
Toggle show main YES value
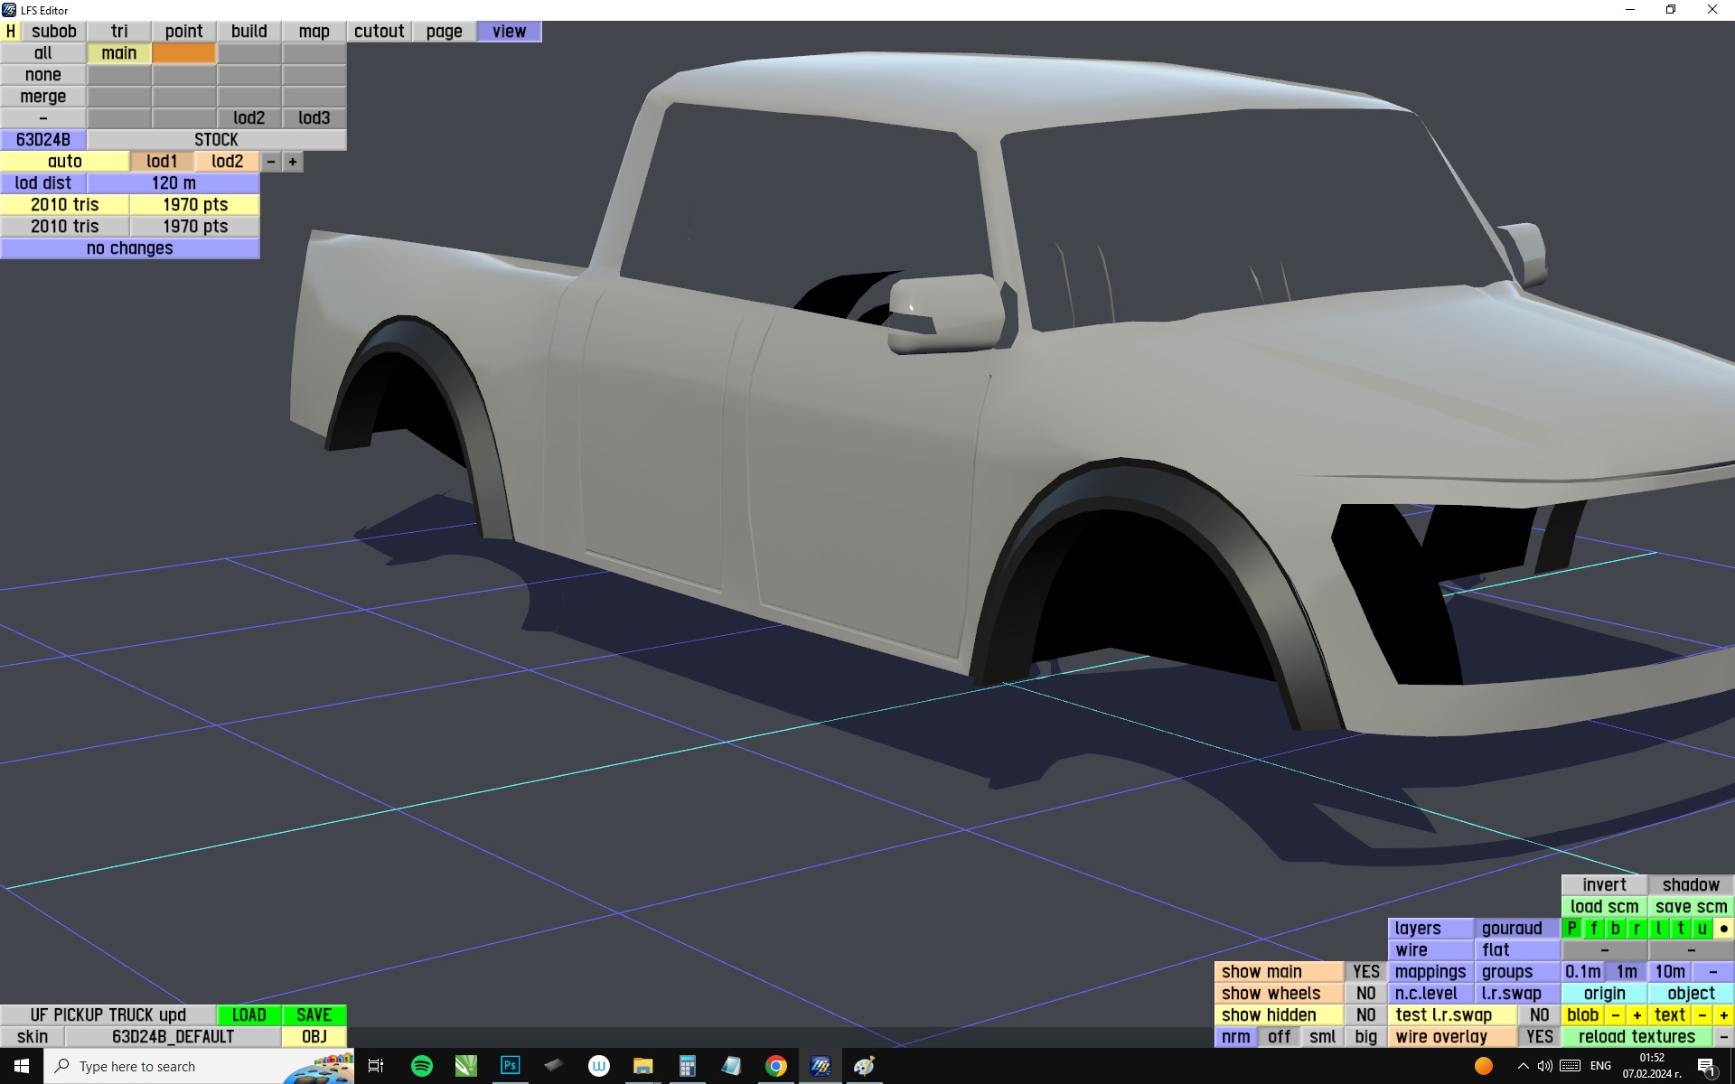click(1365, 971)
